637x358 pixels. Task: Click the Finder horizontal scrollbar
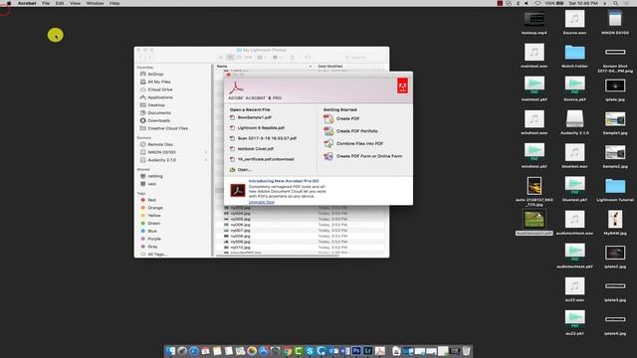(278, 256)
